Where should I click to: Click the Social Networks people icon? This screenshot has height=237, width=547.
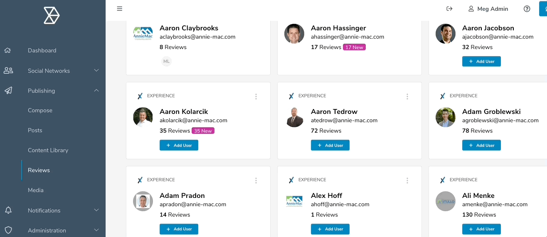(x=8, y=71)
